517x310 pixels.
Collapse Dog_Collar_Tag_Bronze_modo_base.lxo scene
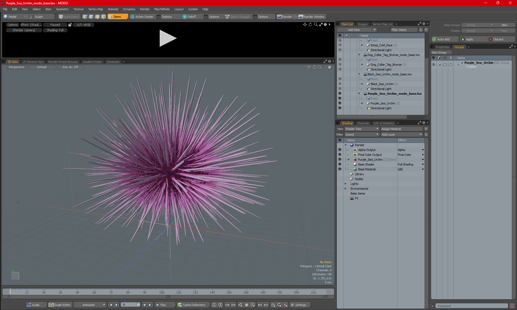pos(359,55)
